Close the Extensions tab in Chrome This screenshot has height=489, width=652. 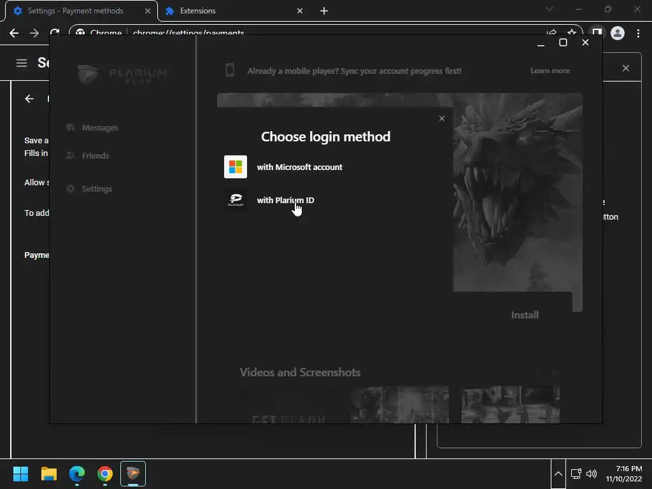click(x=300, y=11)
